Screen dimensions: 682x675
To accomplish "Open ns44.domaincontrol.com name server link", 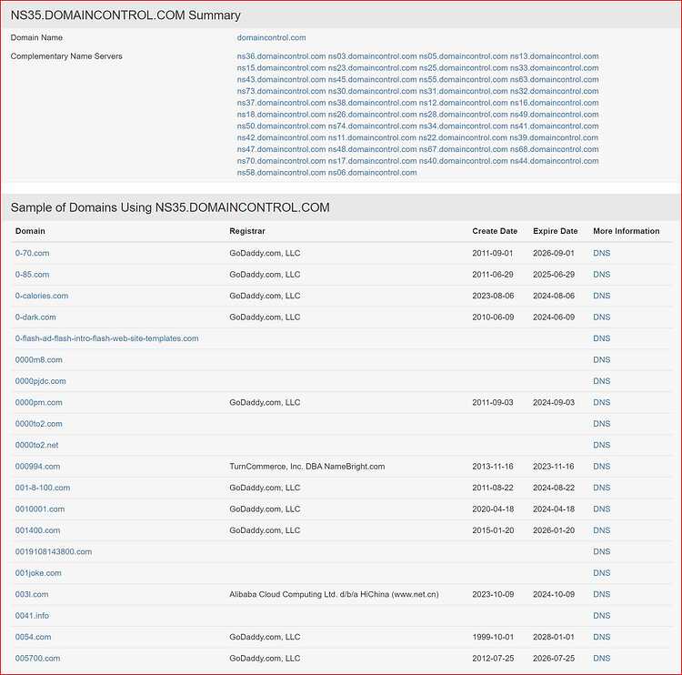I will [554, 161].
